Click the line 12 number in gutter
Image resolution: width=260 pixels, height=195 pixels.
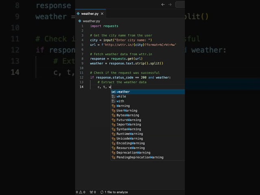pyautogui.click(x=81, y=78)
